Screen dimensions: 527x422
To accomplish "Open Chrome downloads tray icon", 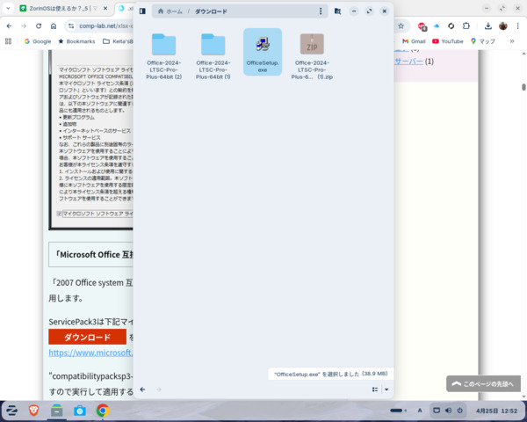I will [488, 25].
